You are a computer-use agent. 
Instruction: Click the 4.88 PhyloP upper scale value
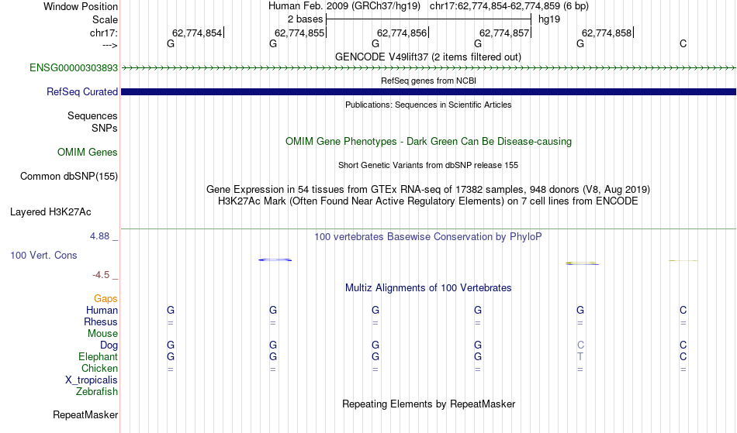99,236
